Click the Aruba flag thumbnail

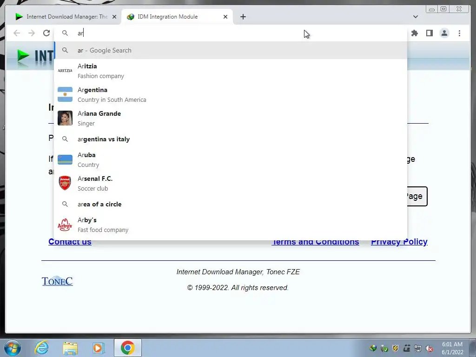tap(65, 159)
